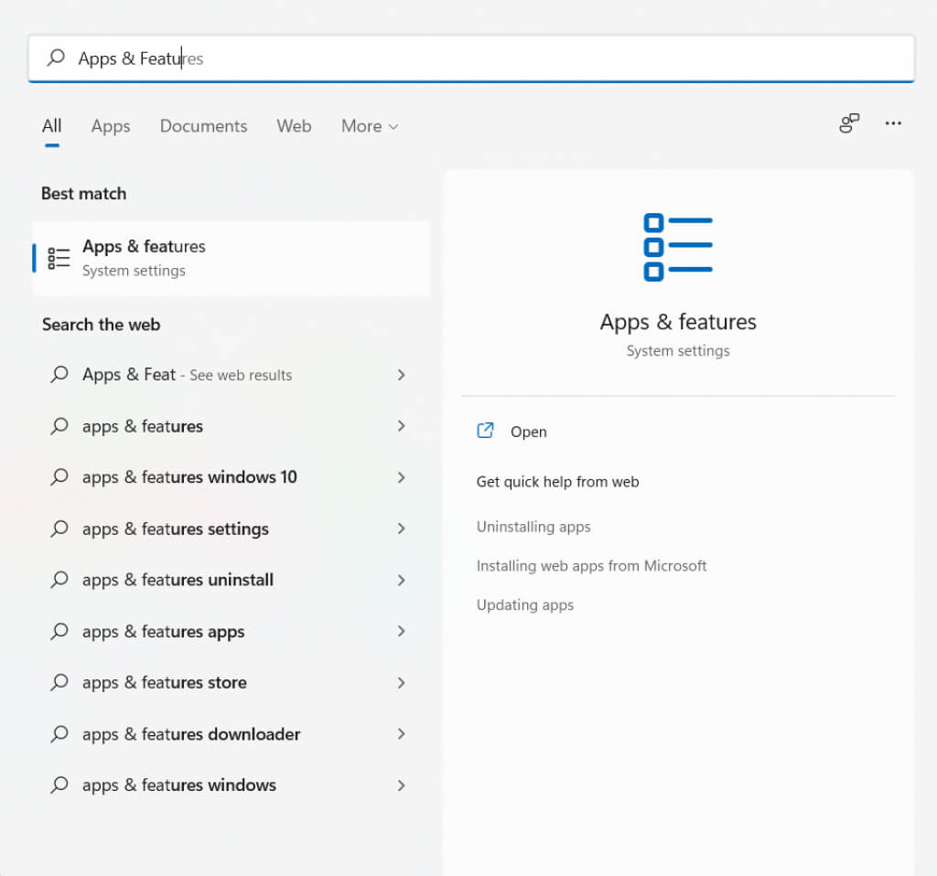Click the Open external-link icon
The width and height of the screenshot is (937, 876).
pyautogui.click(x=485, y=431)
